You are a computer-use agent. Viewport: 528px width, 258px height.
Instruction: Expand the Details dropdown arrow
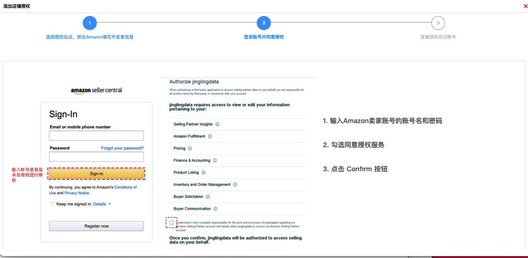click(110, 204)
